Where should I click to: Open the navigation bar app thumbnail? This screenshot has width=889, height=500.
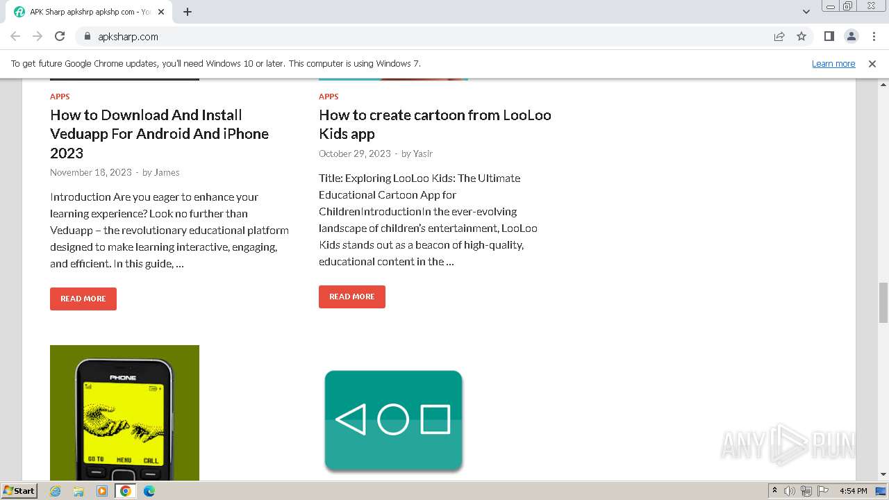coord(393,421)
